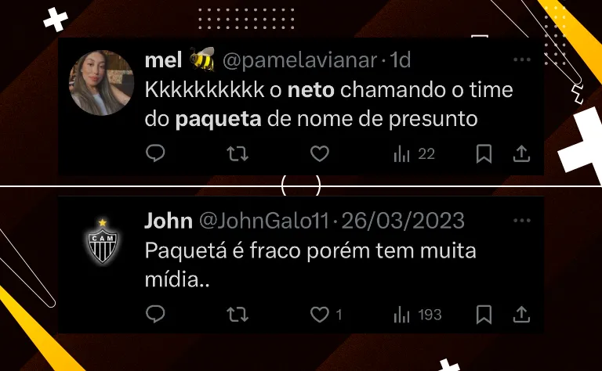The image size is (602, 371).
Task: Like John's tweet with 1 like
Action: pos(326,315)
